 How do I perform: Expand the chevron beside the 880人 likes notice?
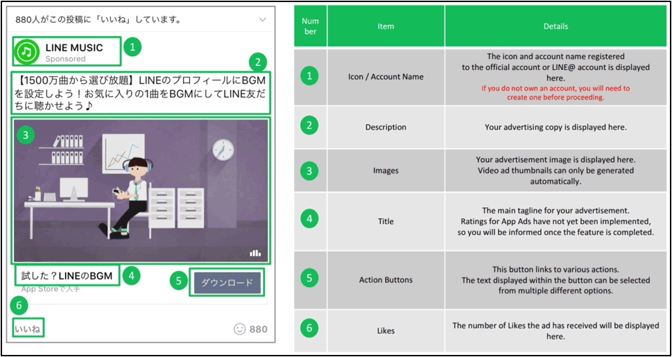[x=263, y=19]
